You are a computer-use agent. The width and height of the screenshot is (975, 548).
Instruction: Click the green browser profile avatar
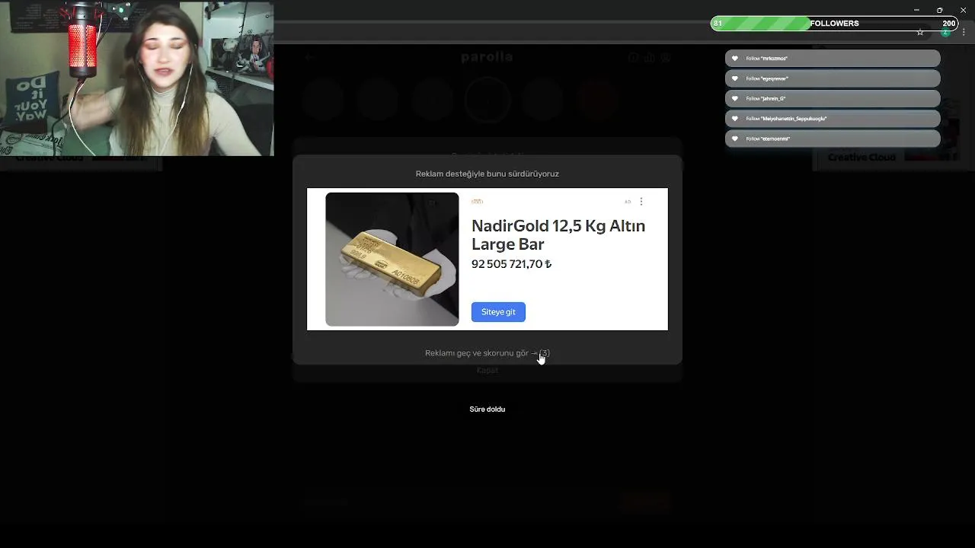pos(945,33)
